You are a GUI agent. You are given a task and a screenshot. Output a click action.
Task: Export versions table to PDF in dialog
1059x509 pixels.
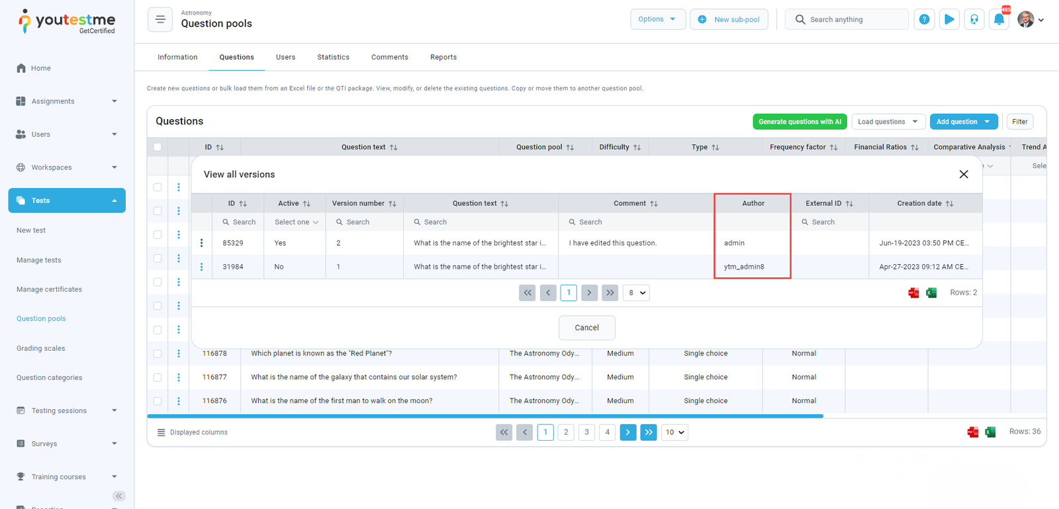pyautogui.click(x=913, y=293)
